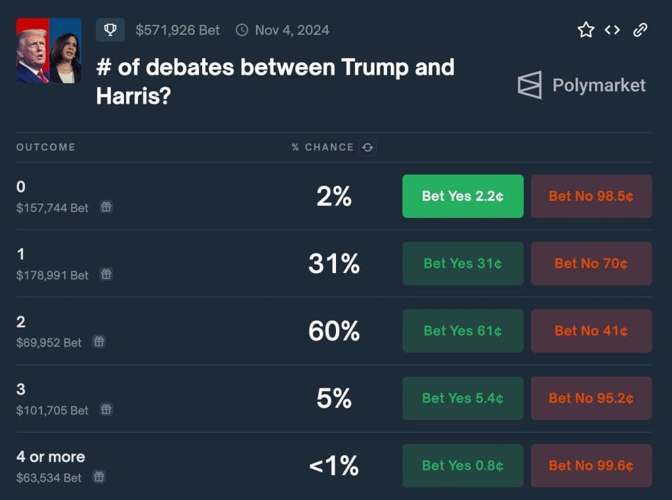Viewport: 672px width, 500px height.
Task: Click gift icon next to $178,991 Bet
Action: point(106,274)
